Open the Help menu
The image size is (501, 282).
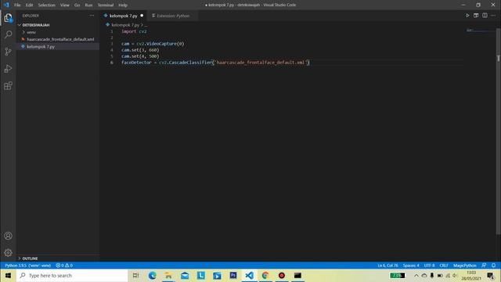[x=123, y=5]
